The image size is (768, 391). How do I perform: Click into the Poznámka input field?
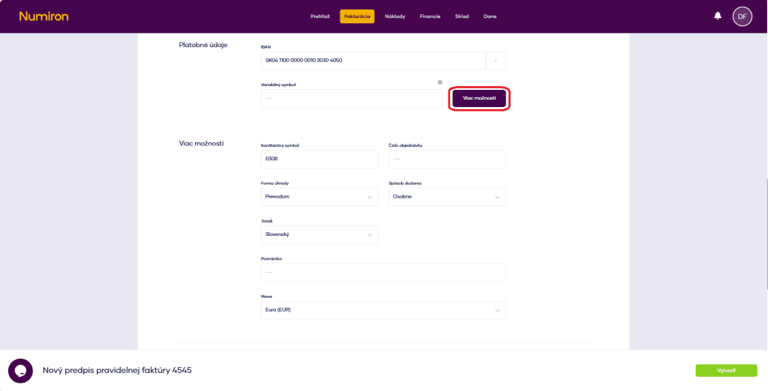[x=383, y=272]
